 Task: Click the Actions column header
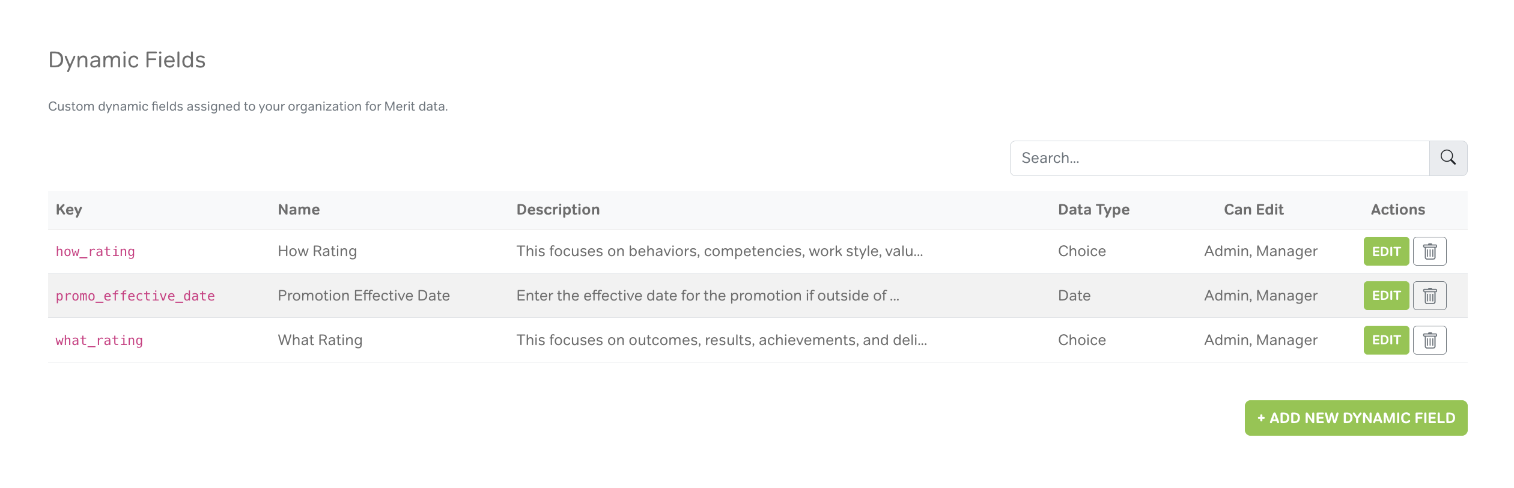[1398, 210]
